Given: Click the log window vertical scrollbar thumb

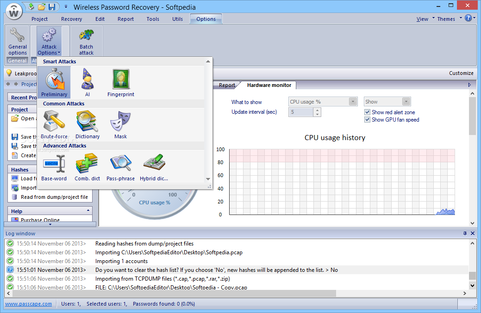Looking at the screenshot, I should click(x=472, y=276).
